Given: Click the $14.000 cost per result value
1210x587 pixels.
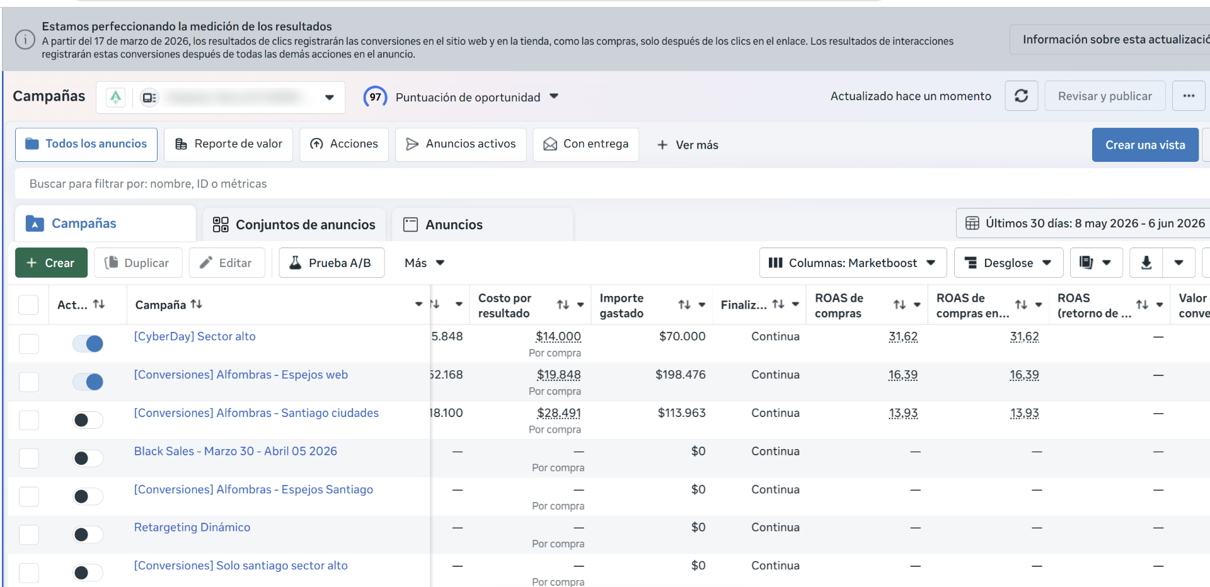Looking at the screenshot, I should coord(558,336).
